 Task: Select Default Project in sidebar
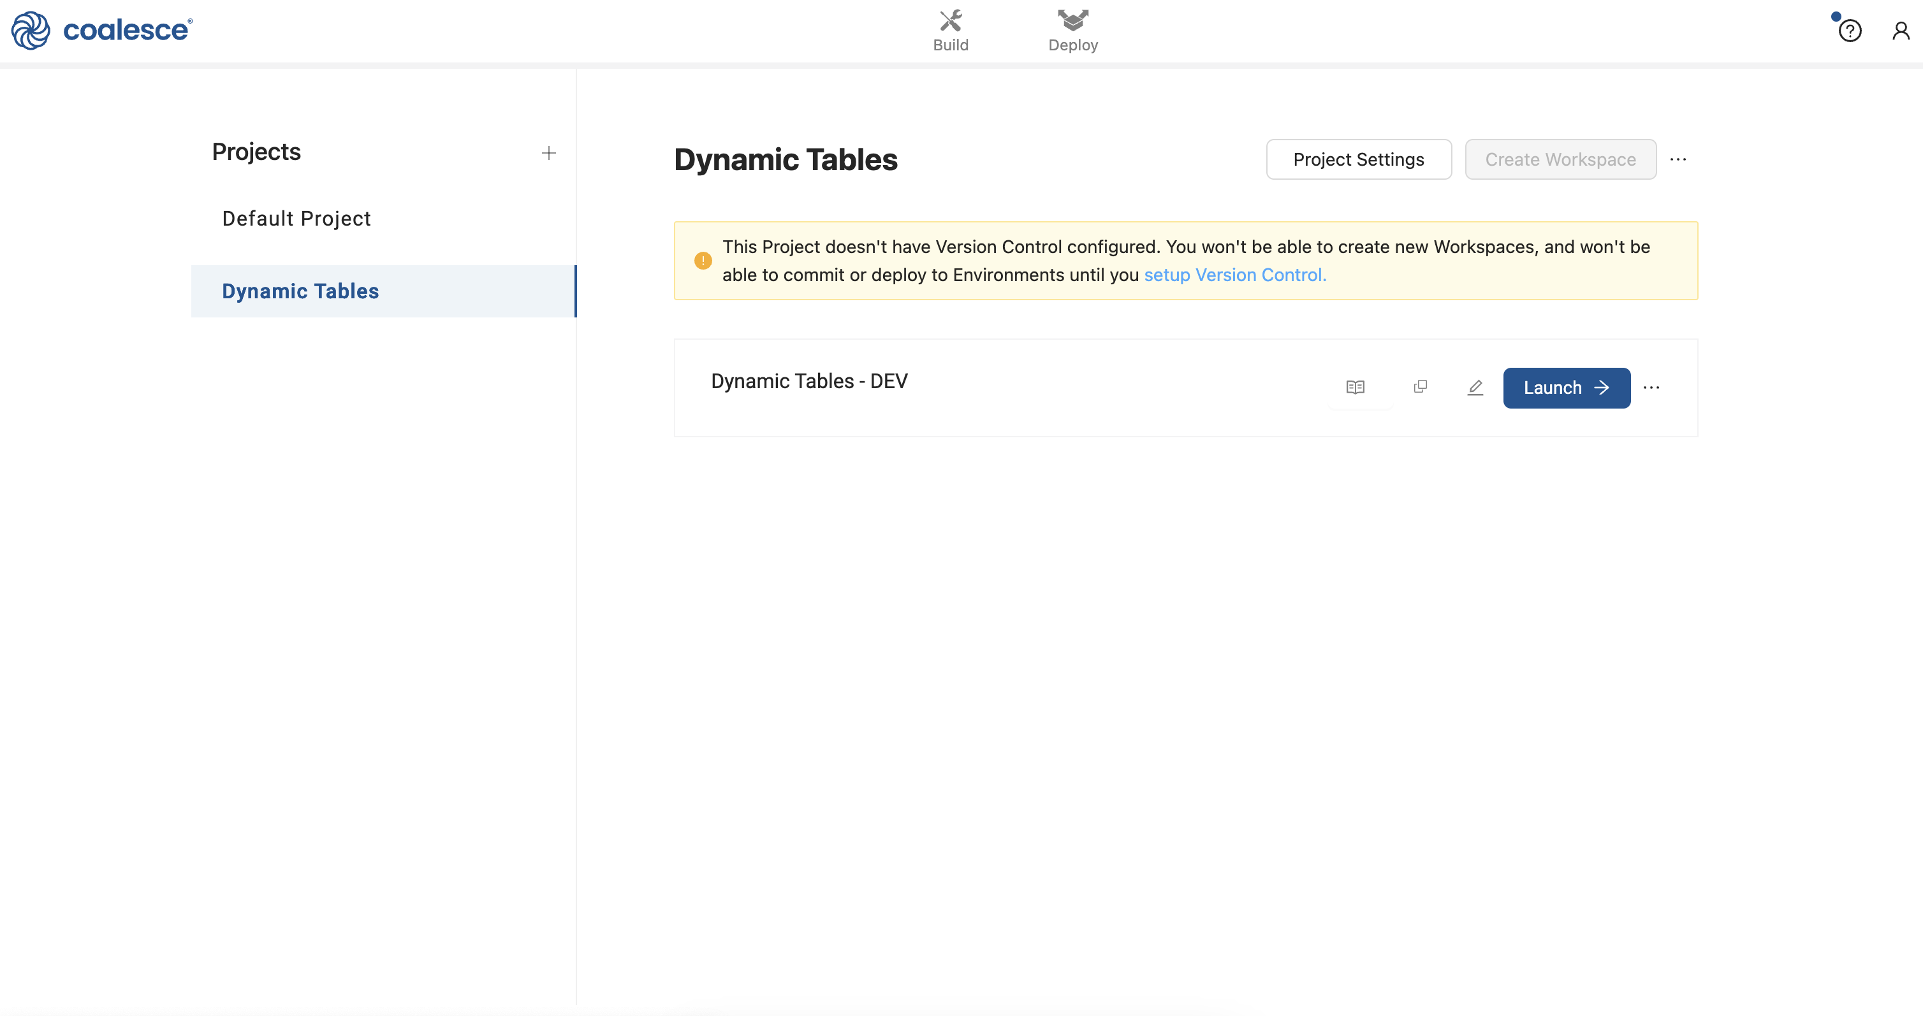coord(296,218)
